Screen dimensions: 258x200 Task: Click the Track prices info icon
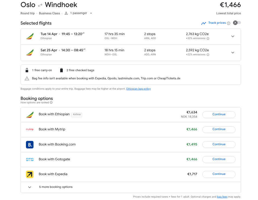click(229, 23)
